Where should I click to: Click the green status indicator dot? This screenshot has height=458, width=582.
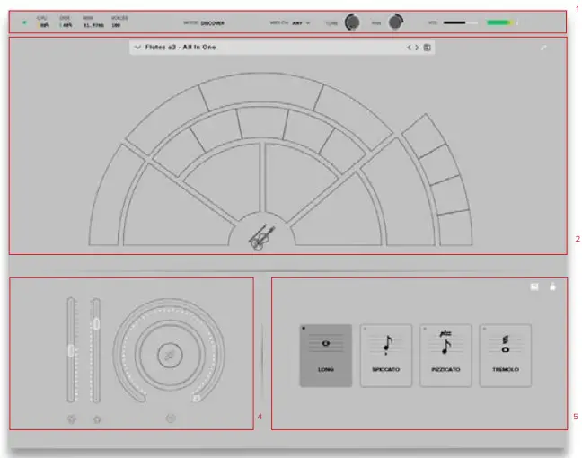coord(24,22)
